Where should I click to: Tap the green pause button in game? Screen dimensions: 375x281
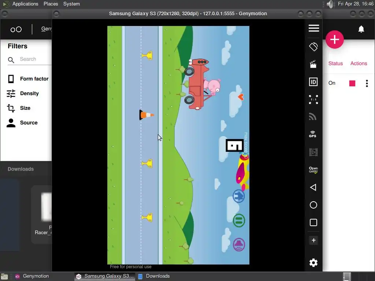tap(239, 220)
